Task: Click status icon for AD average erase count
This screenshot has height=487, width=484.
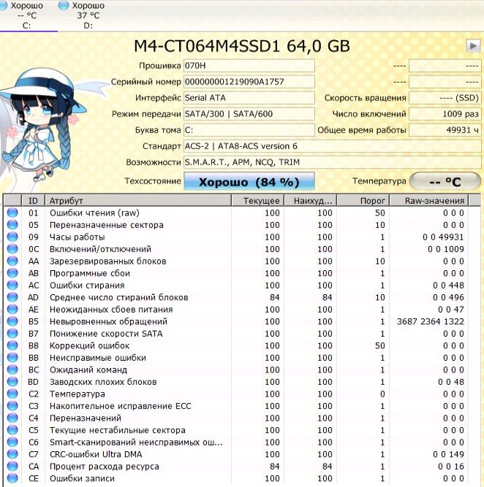Action: (x=12, y=297)
